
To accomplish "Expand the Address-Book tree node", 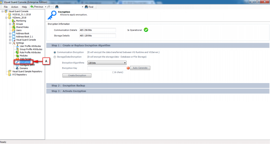I will 10,33.
